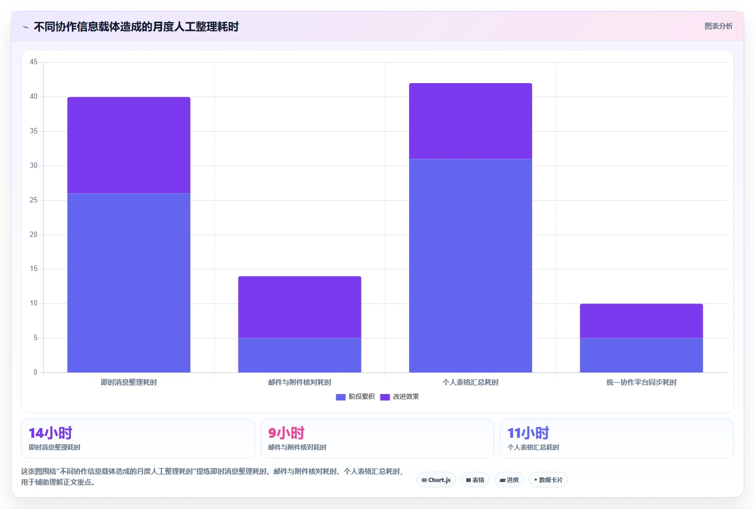This screenshot has width=755, height=509.
Task: Click the y-axis value 15
Action: pos(33,269)
